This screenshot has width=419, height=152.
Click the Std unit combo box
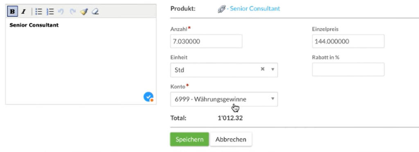click(224, 70)
